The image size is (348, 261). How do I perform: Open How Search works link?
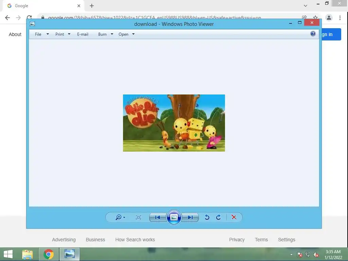(135, 240)
